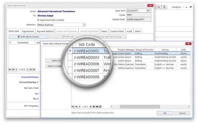Image resolution: width=198 pixels, height=125 pixels.
Task: Toggle the Approved (Jobs Locked) checkbox
Action: tap(38, 20)
